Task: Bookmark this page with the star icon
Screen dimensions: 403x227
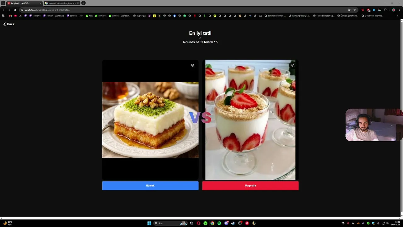Action: [355, 10]
